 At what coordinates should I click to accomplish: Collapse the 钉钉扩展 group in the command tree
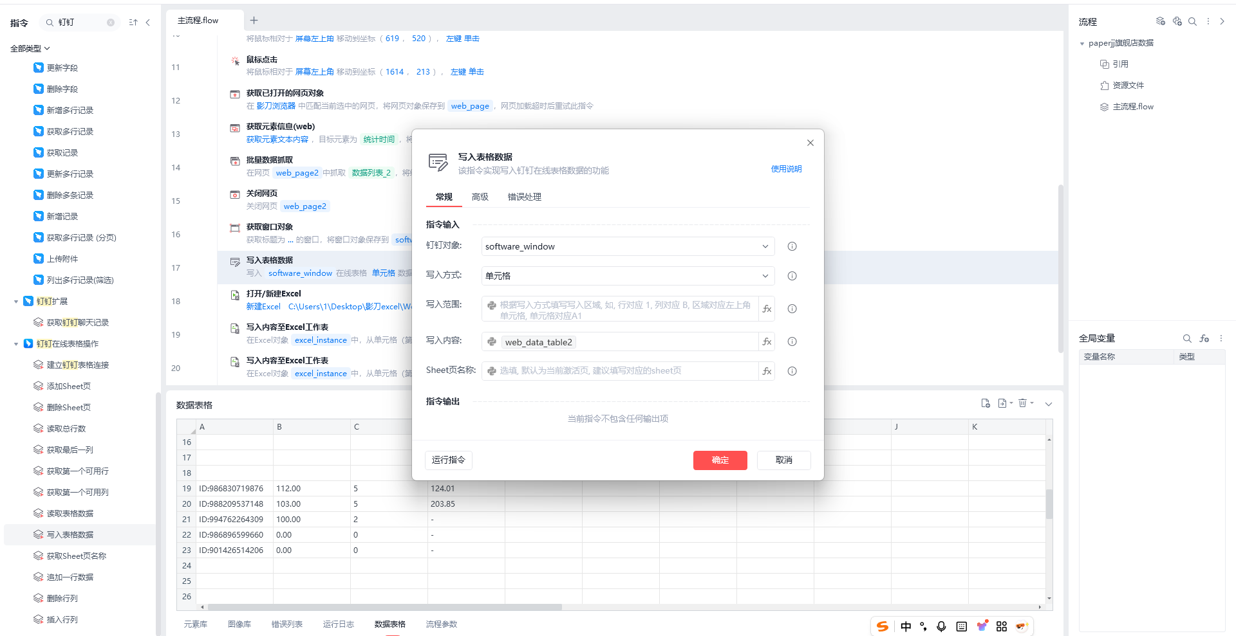[x=16, y=302]
